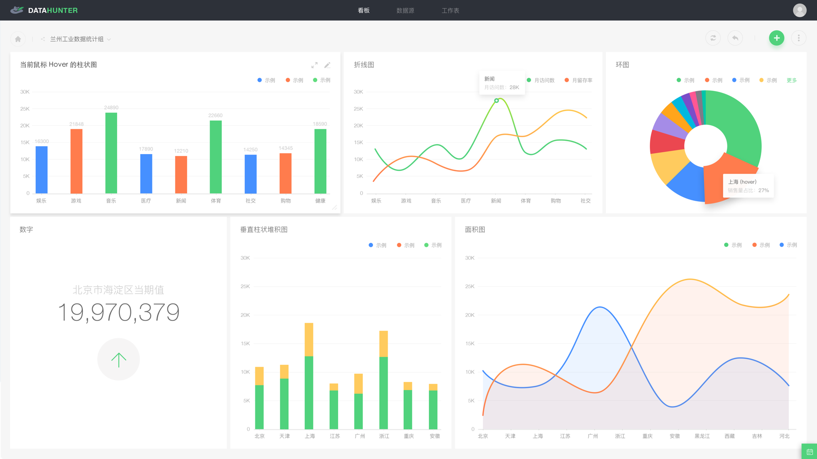Switch to the 工作表 tab
The image size is (817, 459).
450,10
